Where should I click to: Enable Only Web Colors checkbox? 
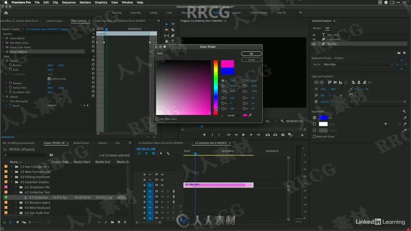(157, 119)
